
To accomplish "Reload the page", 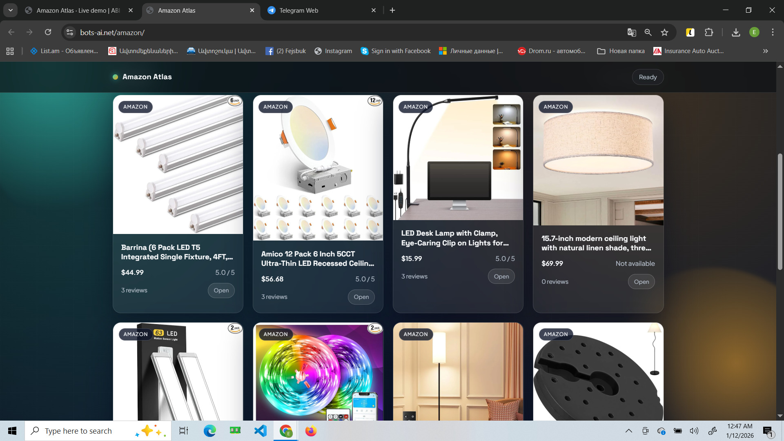I will pyautogui.click(x=48, y=32).
